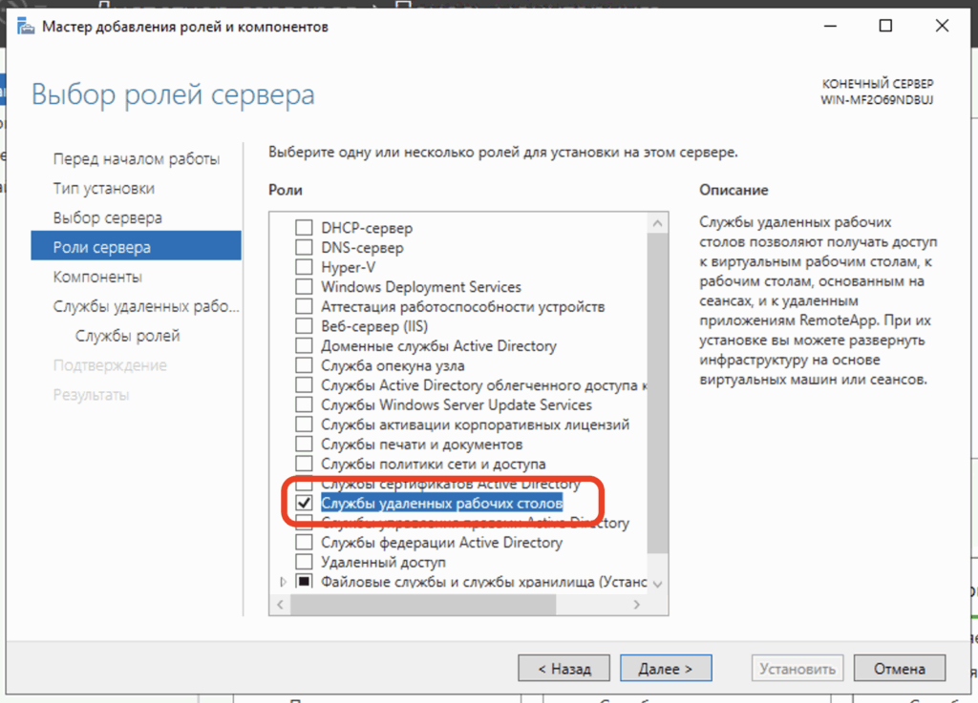Check Службы политики сети и доступа checkbox
The height and width of the screenshot is (703, 978).
point(304,464)
